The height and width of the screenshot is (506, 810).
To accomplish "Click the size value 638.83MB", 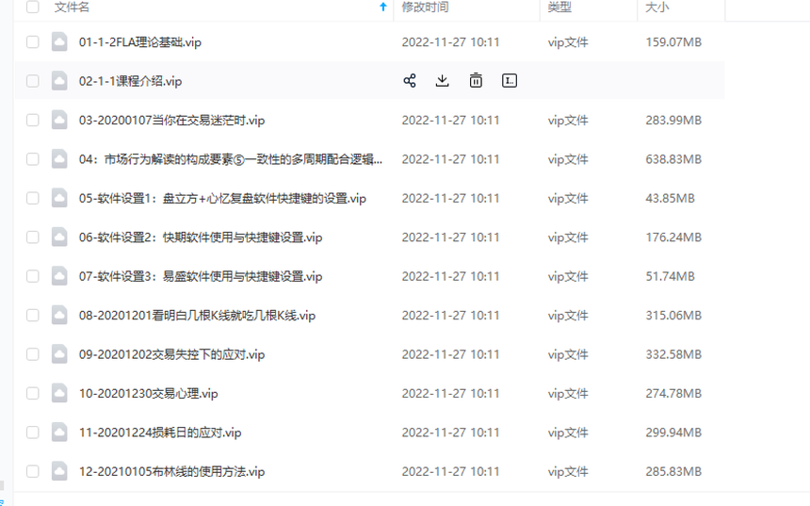I will pos(673,159).
